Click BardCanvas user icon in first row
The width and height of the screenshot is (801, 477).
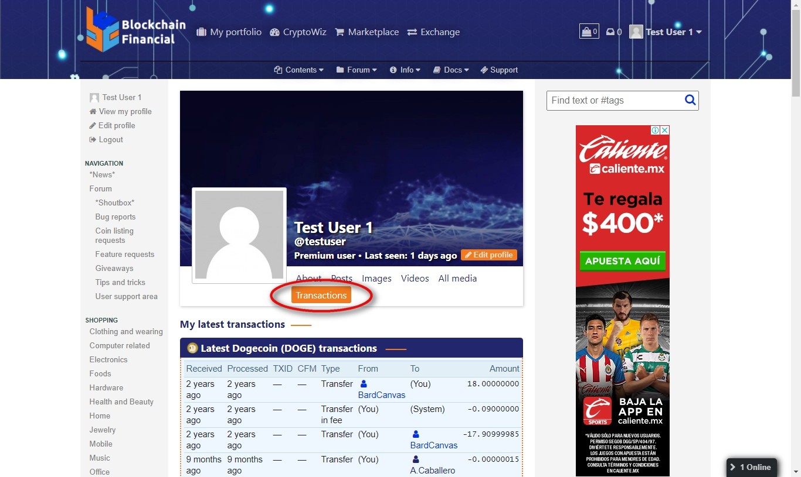click(x=364, y=384)
